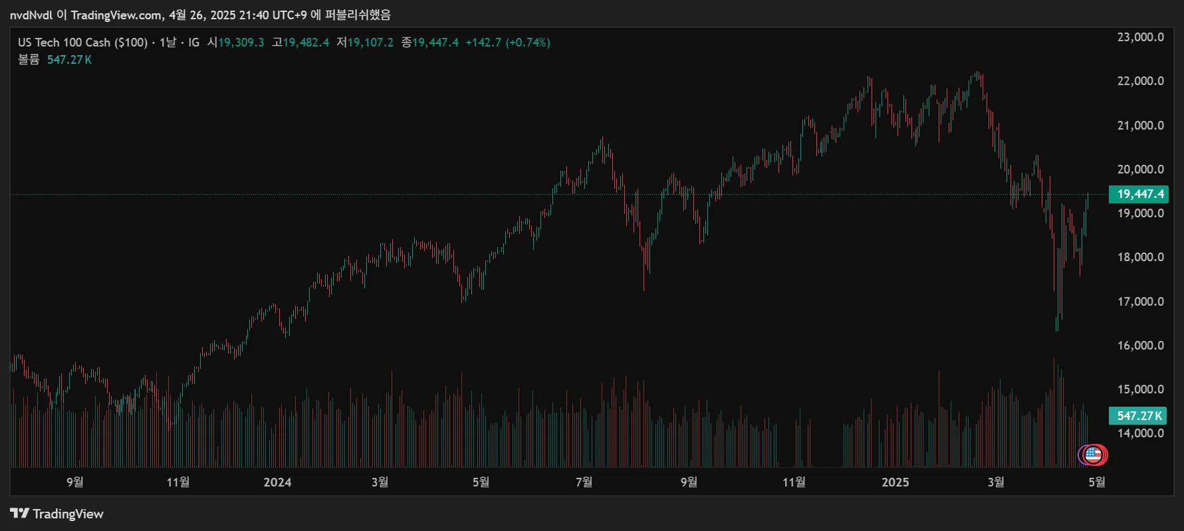Click the 7월 time axis label
The width and height of the screenshot is (1184, 531).
pos(584,482)
